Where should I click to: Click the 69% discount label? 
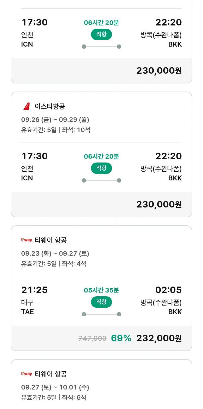pos(121,338)
